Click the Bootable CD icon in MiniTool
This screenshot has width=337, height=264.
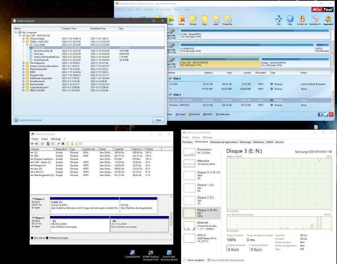pos(315,19)
